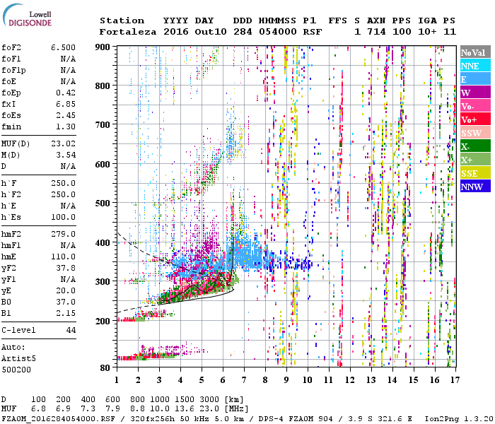Viewport: 495px width, 424px height.
Task: Click the 900 km height axis label
Action: 103,47
